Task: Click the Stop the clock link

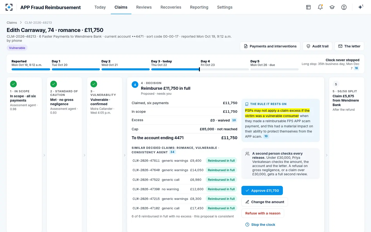Action: pyautogui.click(x=260, y=225)
